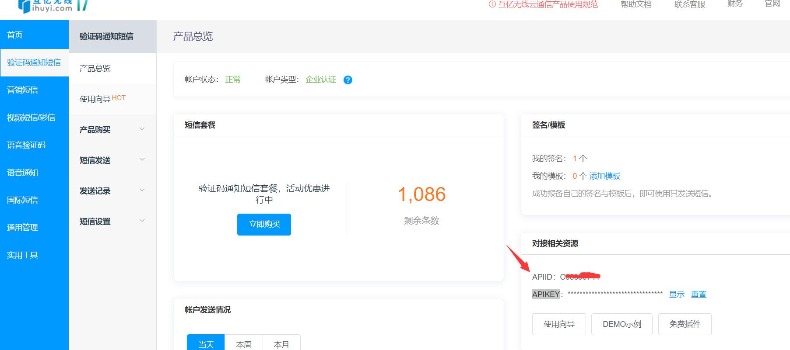Viewport: 790px width, 350px height.
Task: Click the blue question mark help icon
Action: [348, 80]
